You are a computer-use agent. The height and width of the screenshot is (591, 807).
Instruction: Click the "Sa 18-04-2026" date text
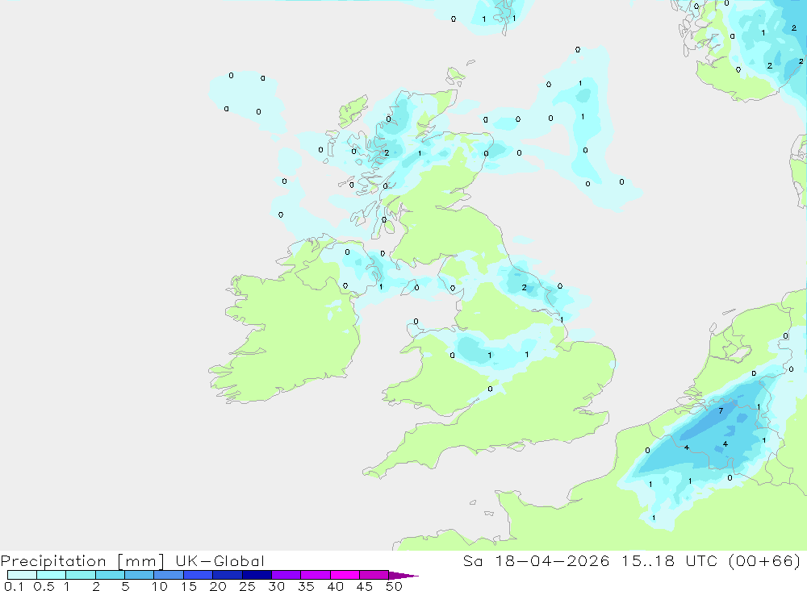click(536, 561)
